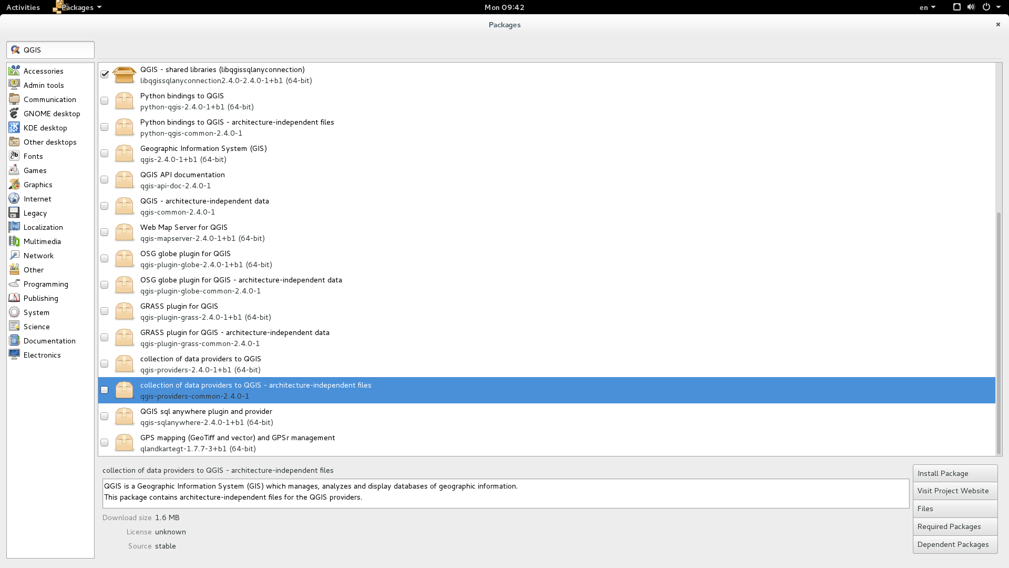Open the Activities overview

coord(23,7)
